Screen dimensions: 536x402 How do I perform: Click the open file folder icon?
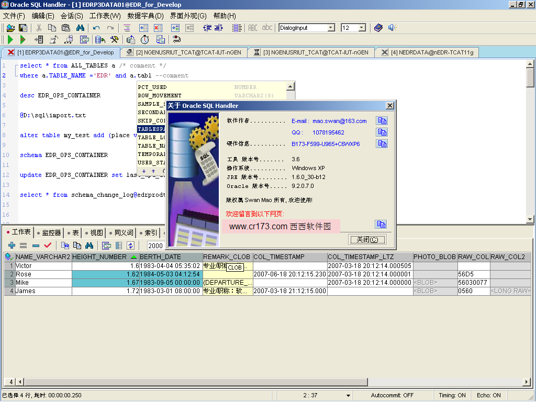point(10,28)
